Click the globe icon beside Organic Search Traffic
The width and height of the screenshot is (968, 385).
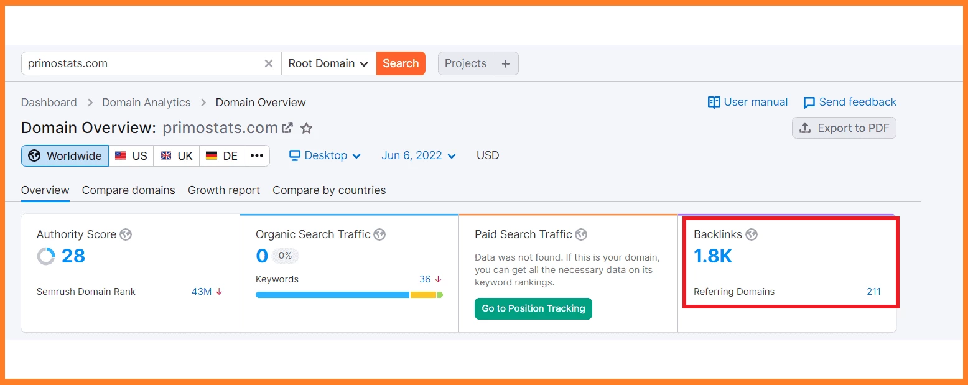(379, 234)
